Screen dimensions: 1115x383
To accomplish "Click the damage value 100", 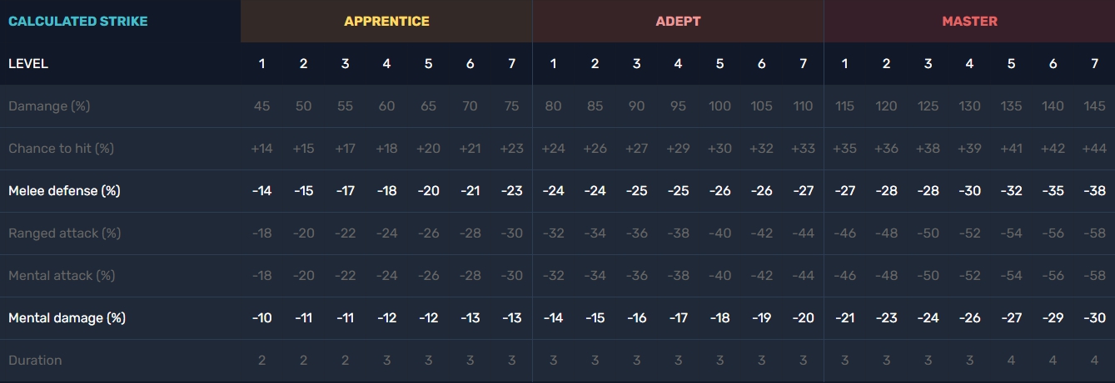I will [719, 106].
